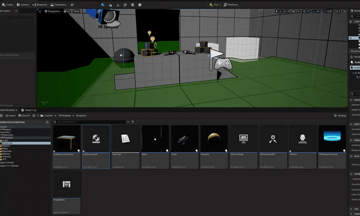The image size is (360, 216).
Task: Select the WidgetMenu asset
Action: [x=66, y=192]
